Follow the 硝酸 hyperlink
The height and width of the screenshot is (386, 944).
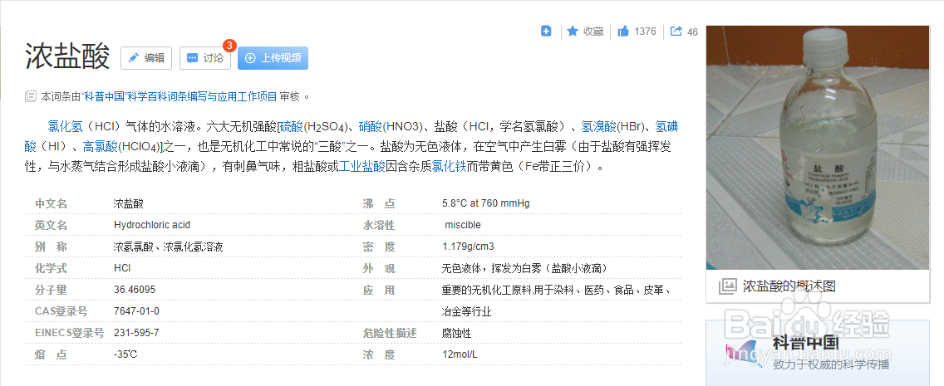pos(371,127)
